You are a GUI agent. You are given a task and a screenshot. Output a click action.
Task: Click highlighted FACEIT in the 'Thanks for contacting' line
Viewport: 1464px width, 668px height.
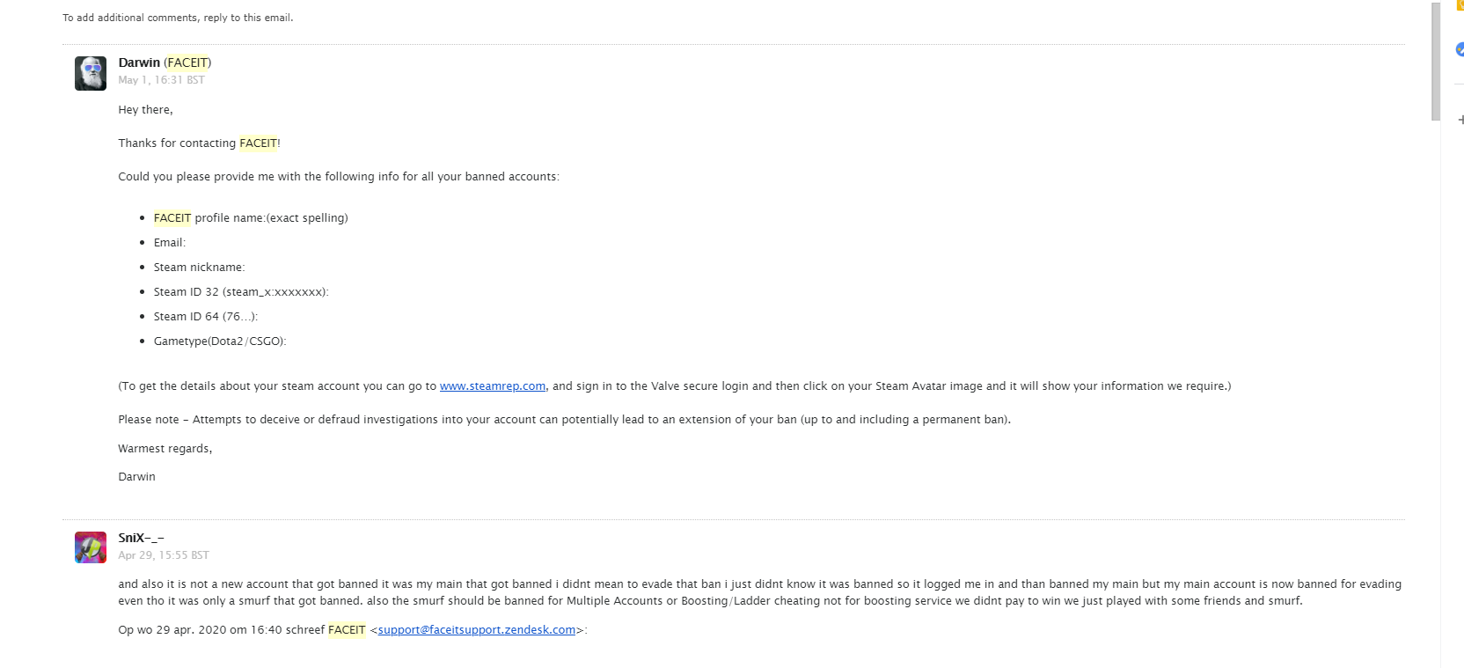[x=258, y=143]
